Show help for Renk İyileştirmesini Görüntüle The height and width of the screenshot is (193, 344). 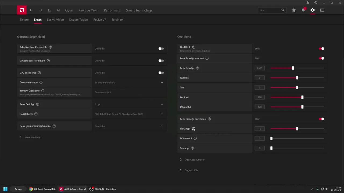(x=54, y=126)
